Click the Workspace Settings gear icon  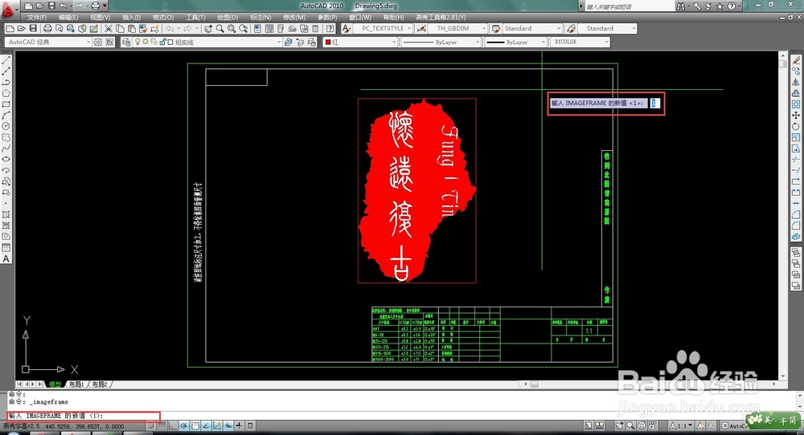(x=97, y=42)
